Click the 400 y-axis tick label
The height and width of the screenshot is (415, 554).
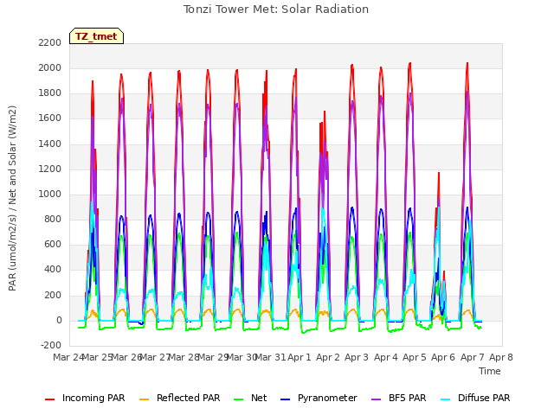(x=53, y=270)
